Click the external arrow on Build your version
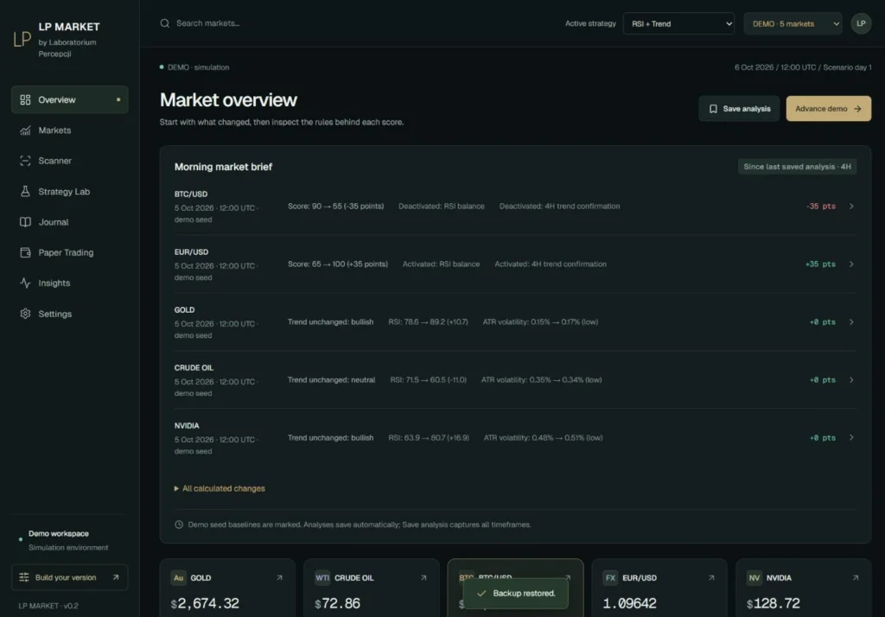The height and width of the screenshot is (617, 885). point(116,577)
